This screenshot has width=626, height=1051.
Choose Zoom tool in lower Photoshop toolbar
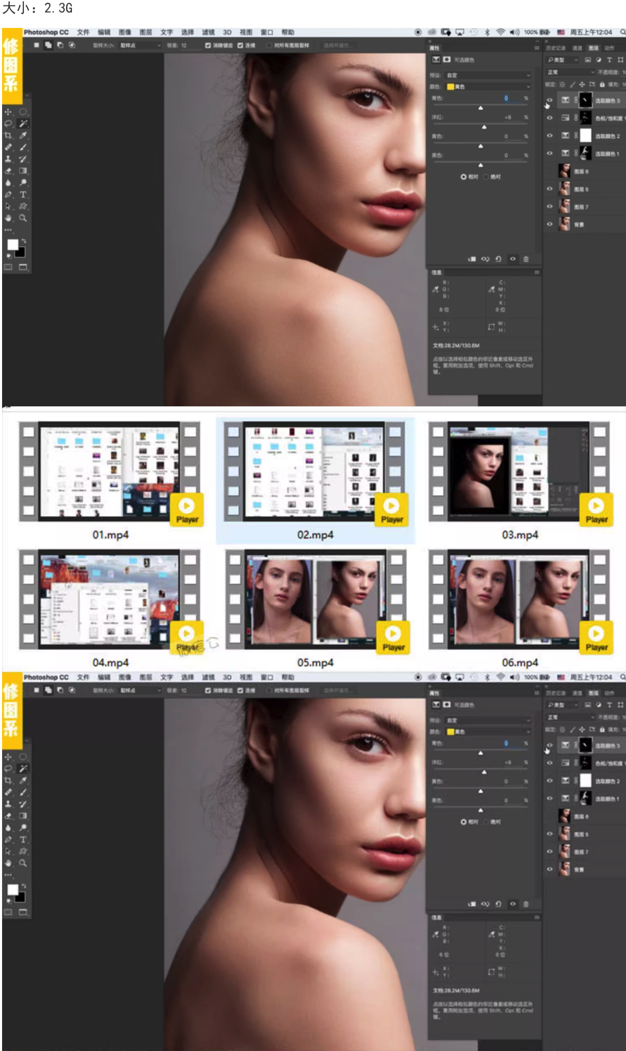tap(23, 863)
